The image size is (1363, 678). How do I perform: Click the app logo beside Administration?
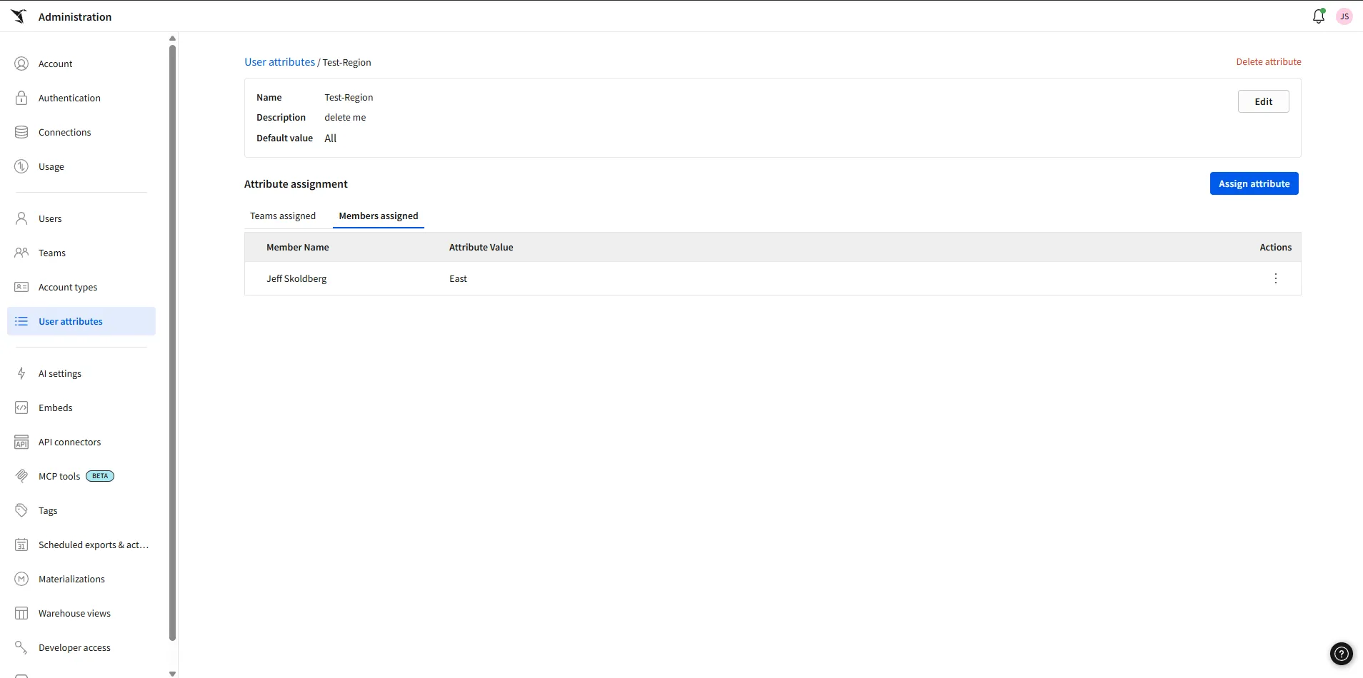[19, 16]
